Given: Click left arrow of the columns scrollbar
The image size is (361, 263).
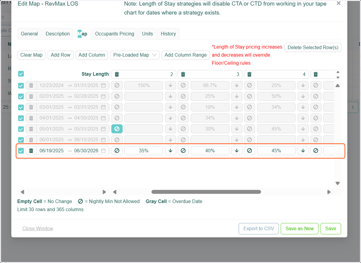Looking at the screenshot, I should 115,192.
